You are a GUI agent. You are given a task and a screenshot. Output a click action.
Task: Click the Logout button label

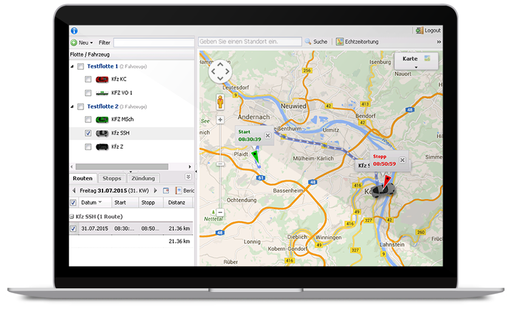[x=432, y=30]
